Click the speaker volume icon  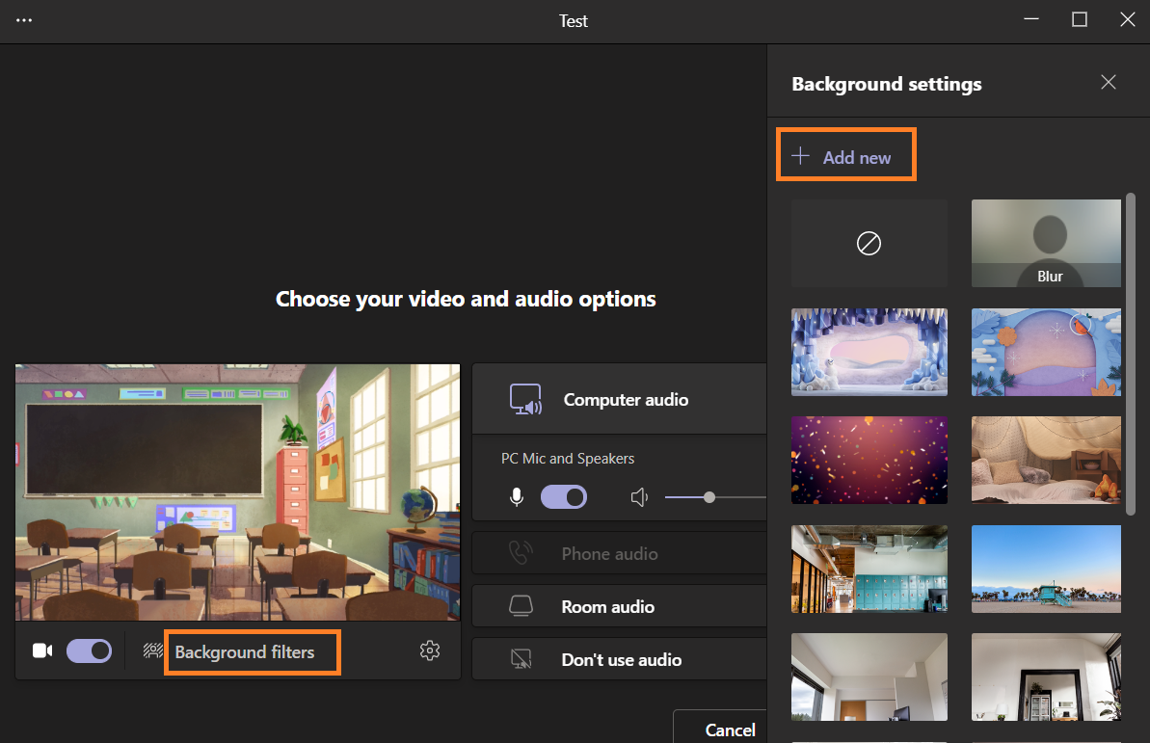(639, 497)
